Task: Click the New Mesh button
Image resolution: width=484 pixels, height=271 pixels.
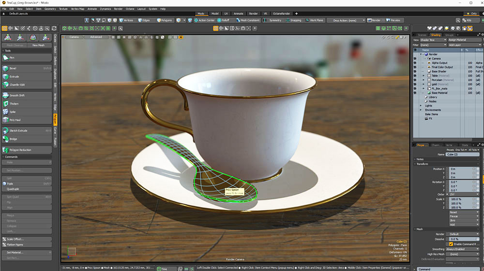Action: [x=39, y=45]
